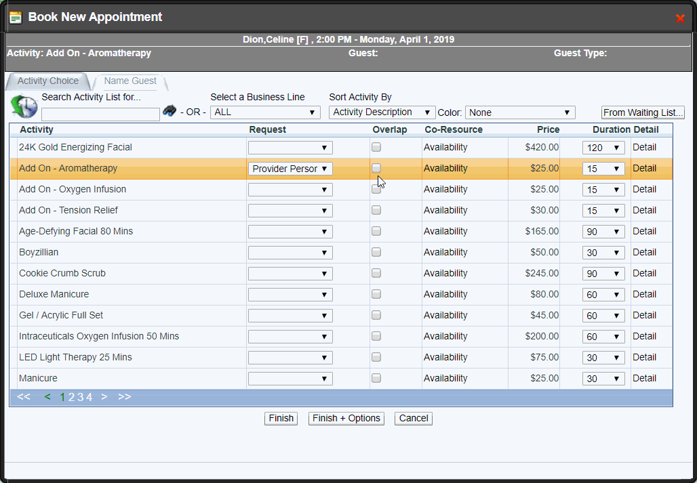Enable Overlap for LED Light Therapy 25 Mins

pyautogui.click(x=376, y=357)
